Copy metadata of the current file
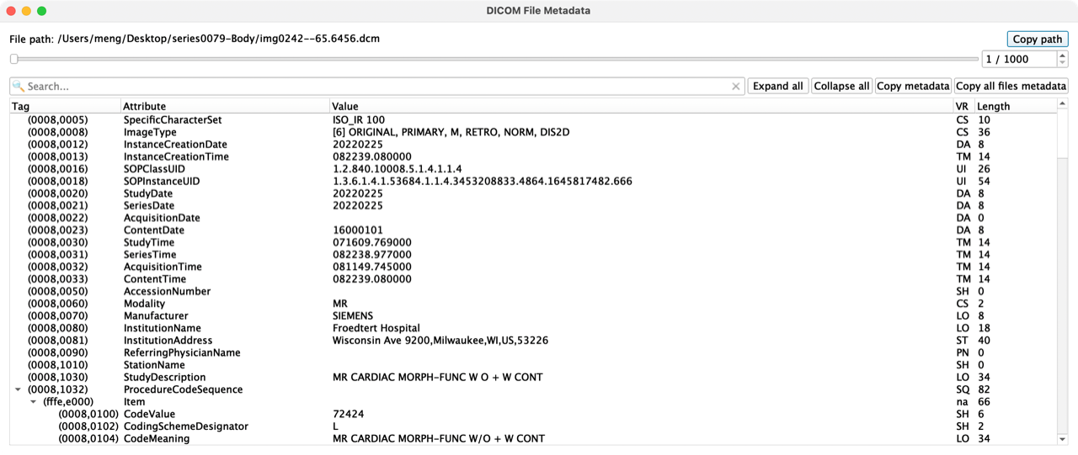 coord(913,86)
